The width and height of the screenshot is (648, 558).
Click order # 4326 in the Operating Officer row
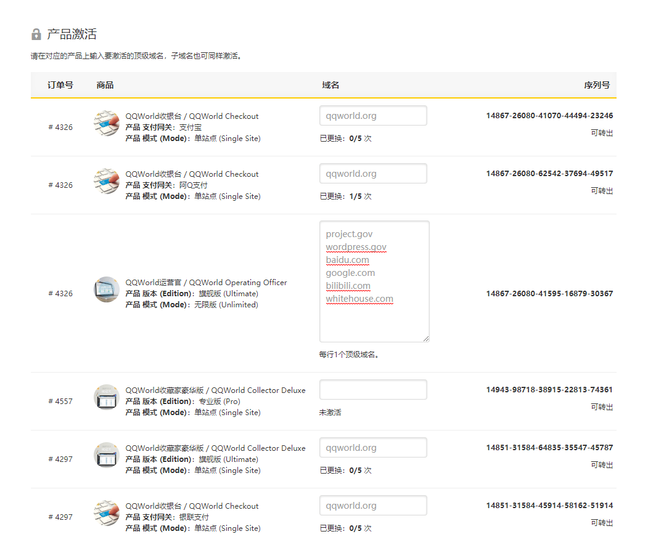click(60, 293)
